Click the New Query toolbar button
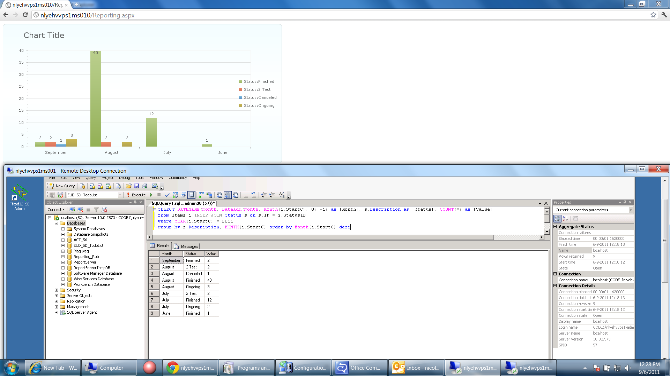The image size is (670, 376). tap(62, 186)
